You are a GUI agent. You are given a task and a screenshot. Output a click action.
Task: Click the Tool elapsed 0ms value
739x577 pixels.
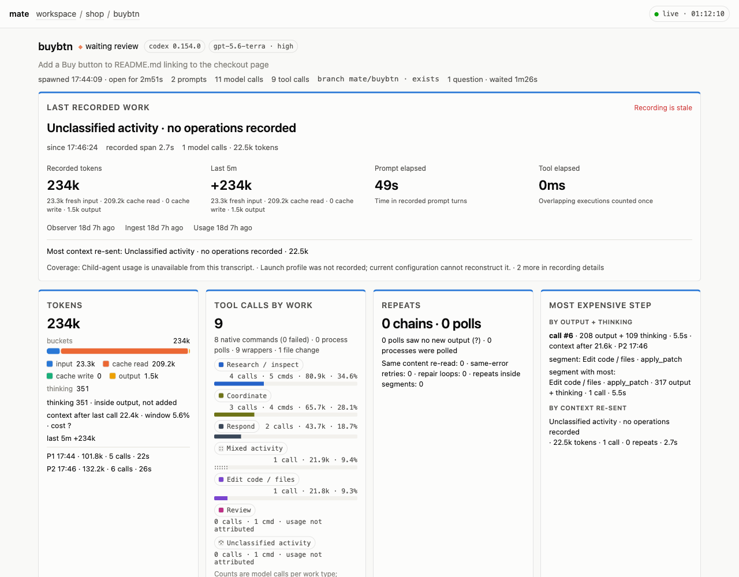click(x=552, y=185)
